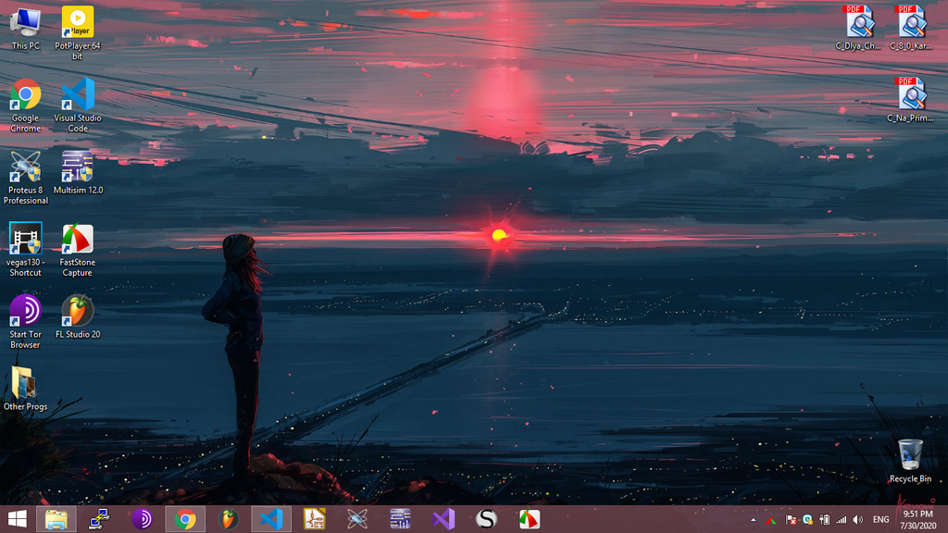Open battery power status icon
This screenshot has width=948, height=533.
click(824, 520)
